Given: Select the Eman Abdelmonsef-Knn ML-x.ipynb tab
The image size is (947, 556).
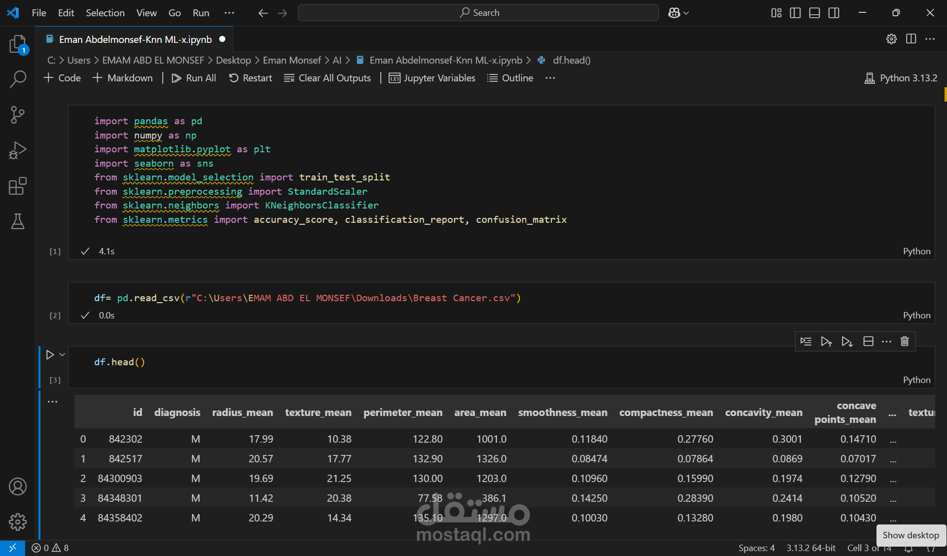Looking at the screenshot, I should 135,39.
